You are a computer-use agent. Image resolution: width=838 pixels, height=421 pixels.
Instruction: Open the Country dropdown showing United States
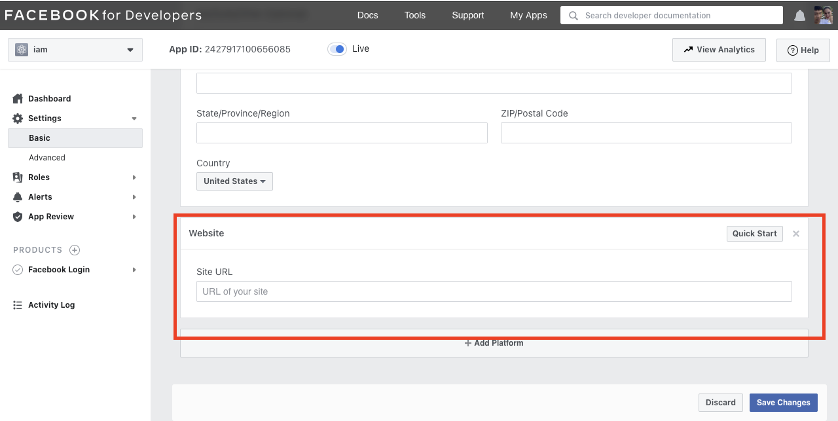(x=234, y=181)
